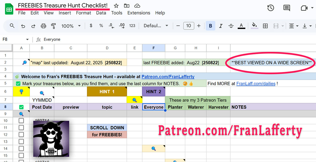Image resolution: width=316 pixels, height=162 pixels.
Task: Click the font size 10 field
Action: tap(189, 26)
